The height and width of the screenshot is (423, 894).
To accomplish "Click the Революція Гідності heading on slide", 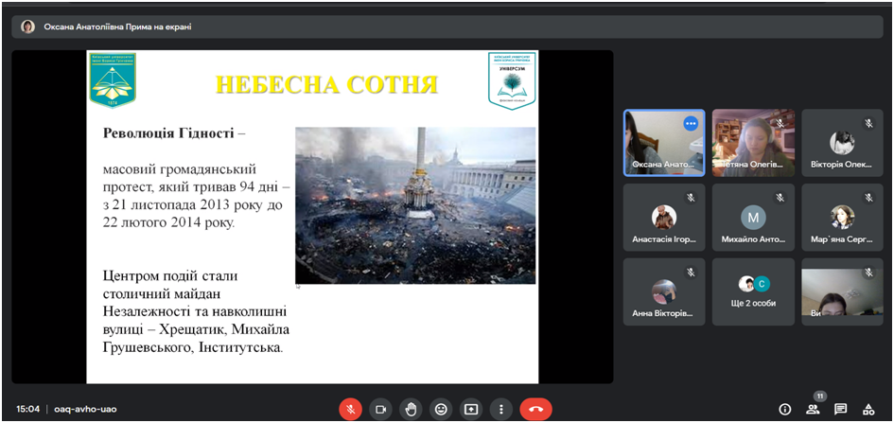I will [x=168, y=133].
